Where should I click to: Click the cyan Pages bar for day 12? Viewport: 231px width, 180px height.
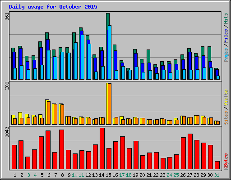[x=89, y=62]
